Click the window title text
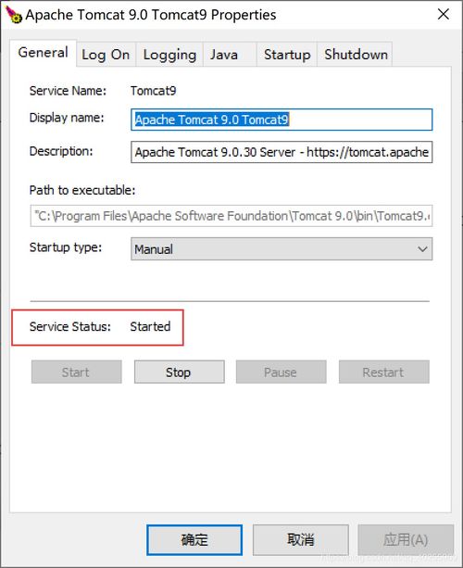 [151, 15]
